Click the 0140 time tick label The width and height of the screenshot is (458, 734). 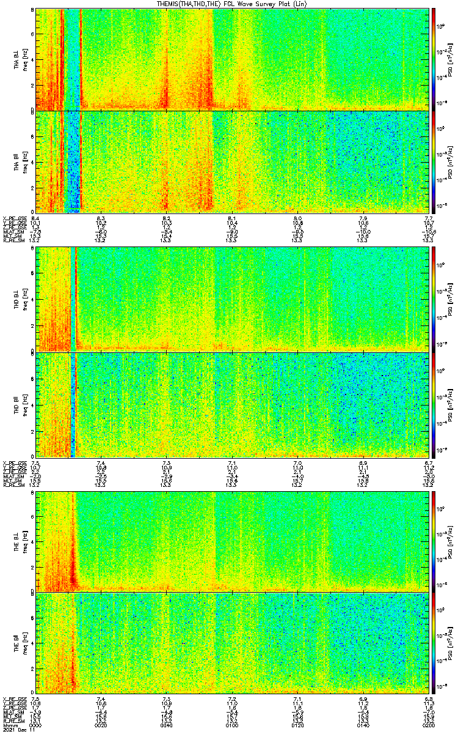362,724
